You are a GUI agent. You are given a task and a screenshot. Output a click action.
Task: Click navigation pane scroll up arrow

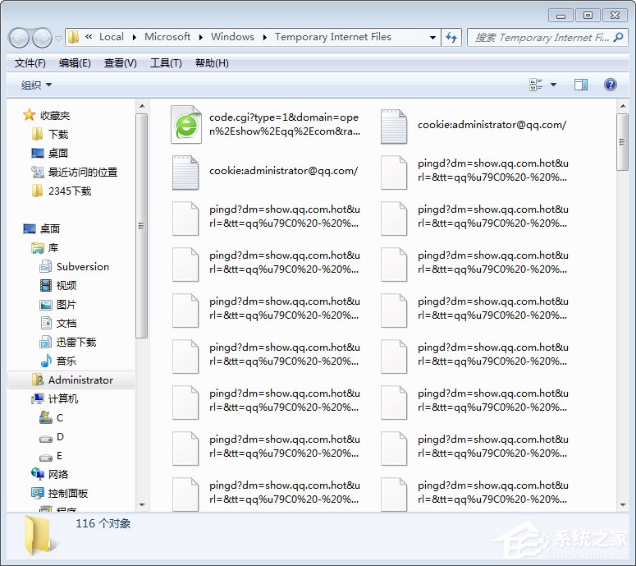click(x=142, y=106)
